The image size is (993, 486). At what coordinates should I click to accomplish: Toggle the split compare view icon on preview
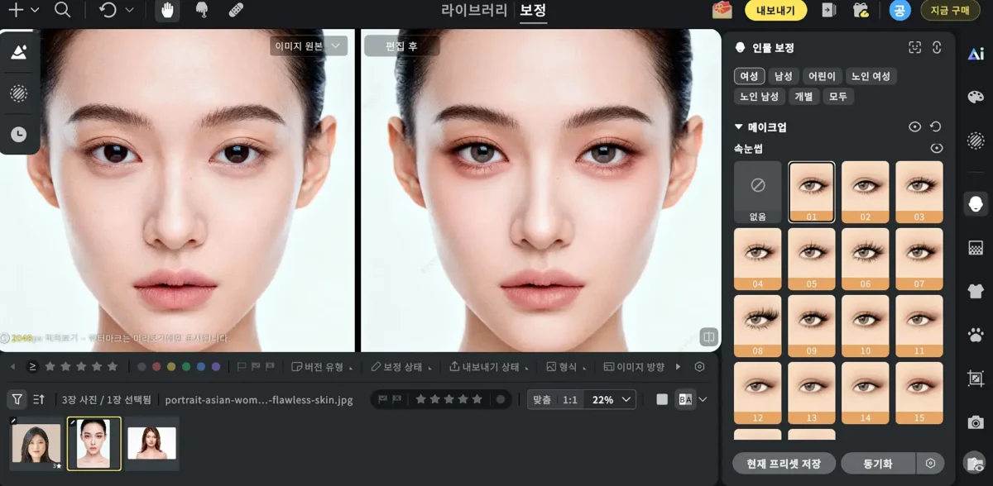(708, 337)
